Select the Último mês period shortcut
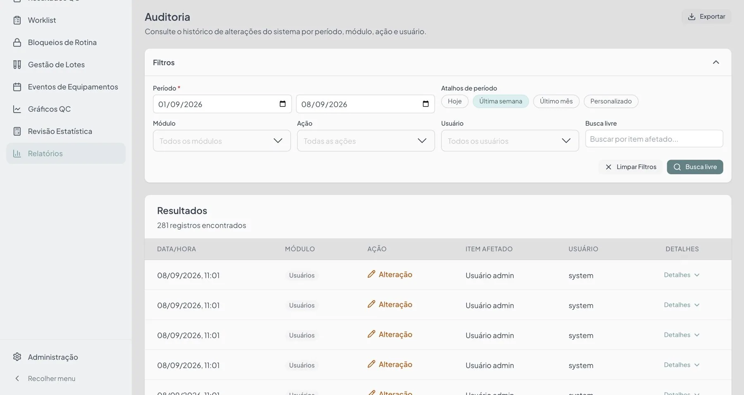This screenshot has width=744, height=395. [556, 101]
